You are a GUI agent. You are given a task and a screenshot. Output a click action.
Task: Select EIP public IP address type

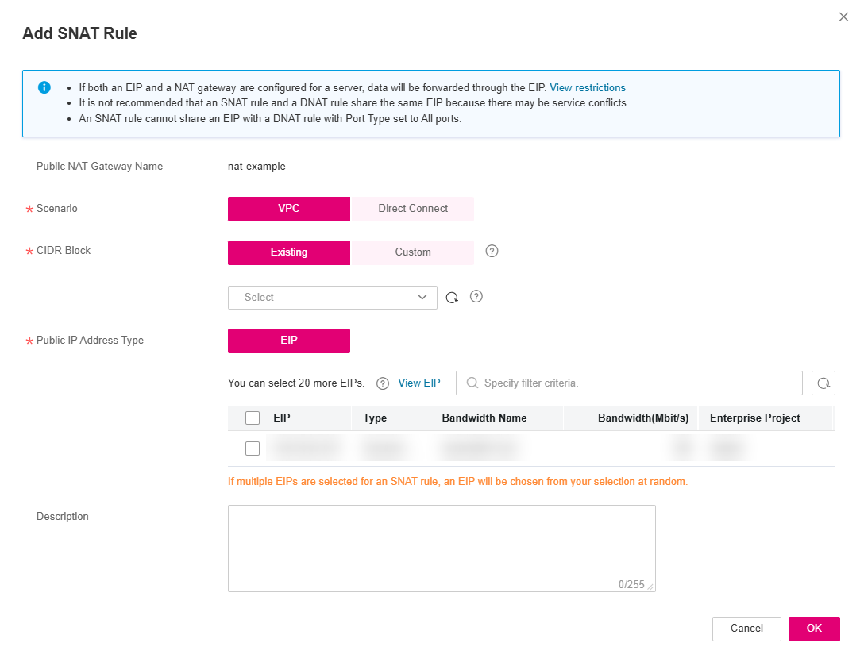[x=289, y=341]
